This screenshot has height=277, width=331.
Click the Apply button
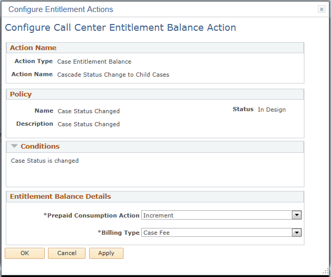coord(106,253)
